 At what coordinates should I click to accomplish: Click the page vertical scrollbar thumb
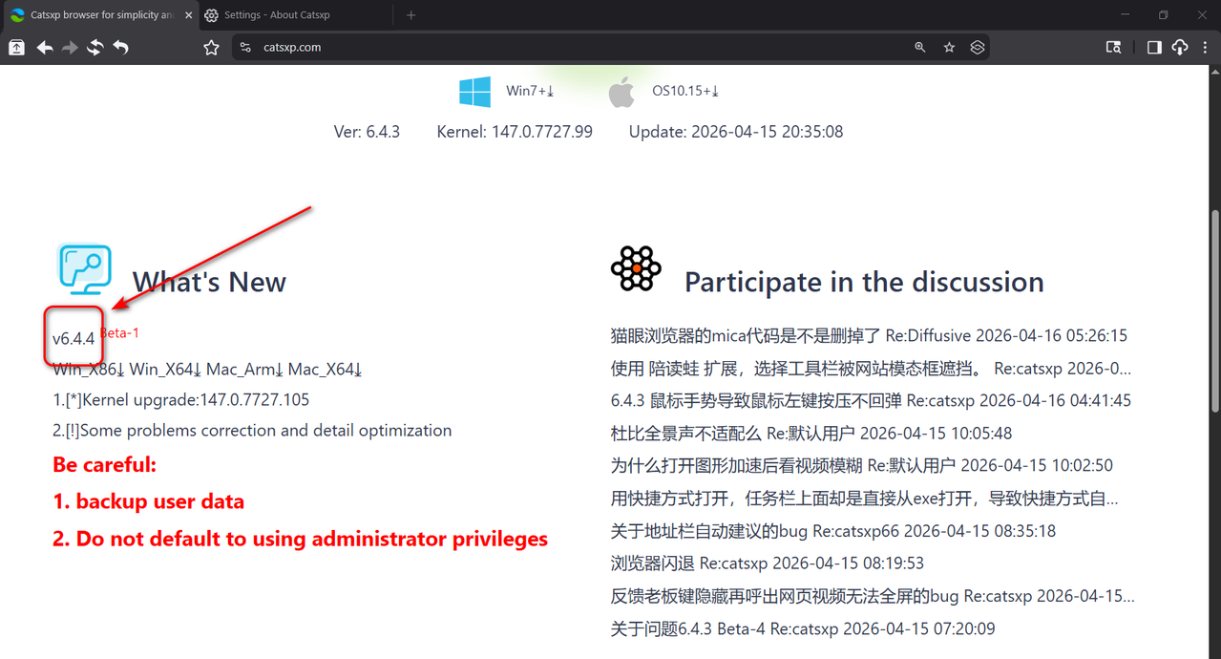pos(1214,310)
